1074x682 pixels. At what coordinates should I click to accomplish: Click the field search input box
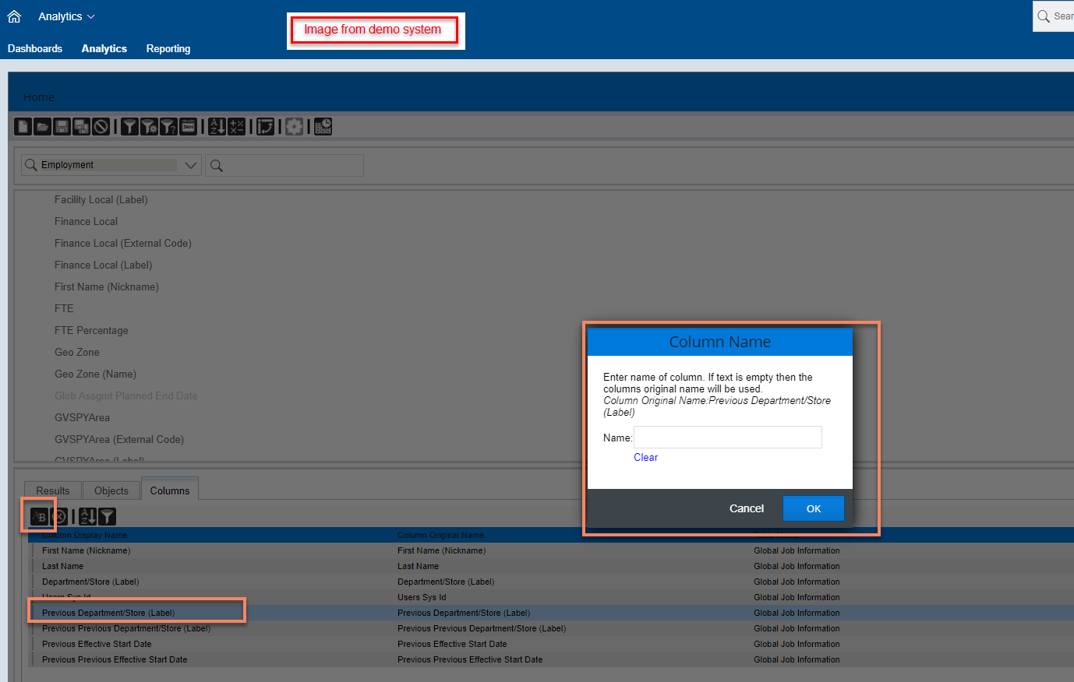coord(284,165)
